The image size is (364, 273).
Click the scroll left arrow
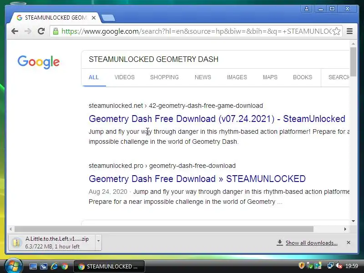(10, 229)
